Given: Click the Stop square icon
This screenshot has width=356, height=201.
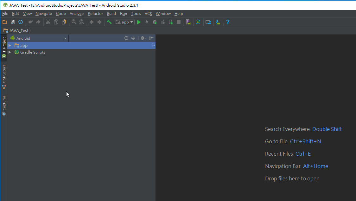Looking at the screenshot, I should point(179,22).
